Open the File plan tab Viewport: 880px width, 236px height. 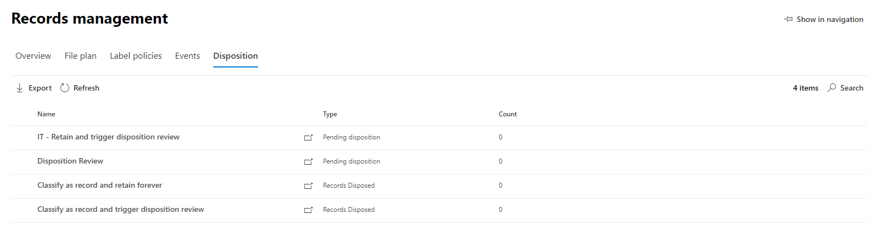tap(80, 56)
